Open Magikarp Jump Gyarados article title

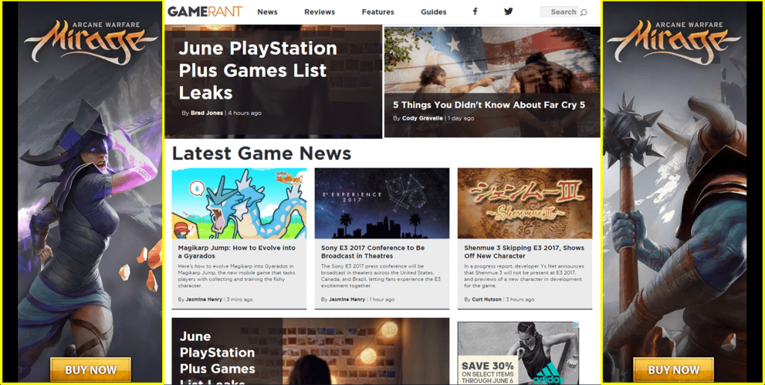pyautogui.click(x=237, y=252)
